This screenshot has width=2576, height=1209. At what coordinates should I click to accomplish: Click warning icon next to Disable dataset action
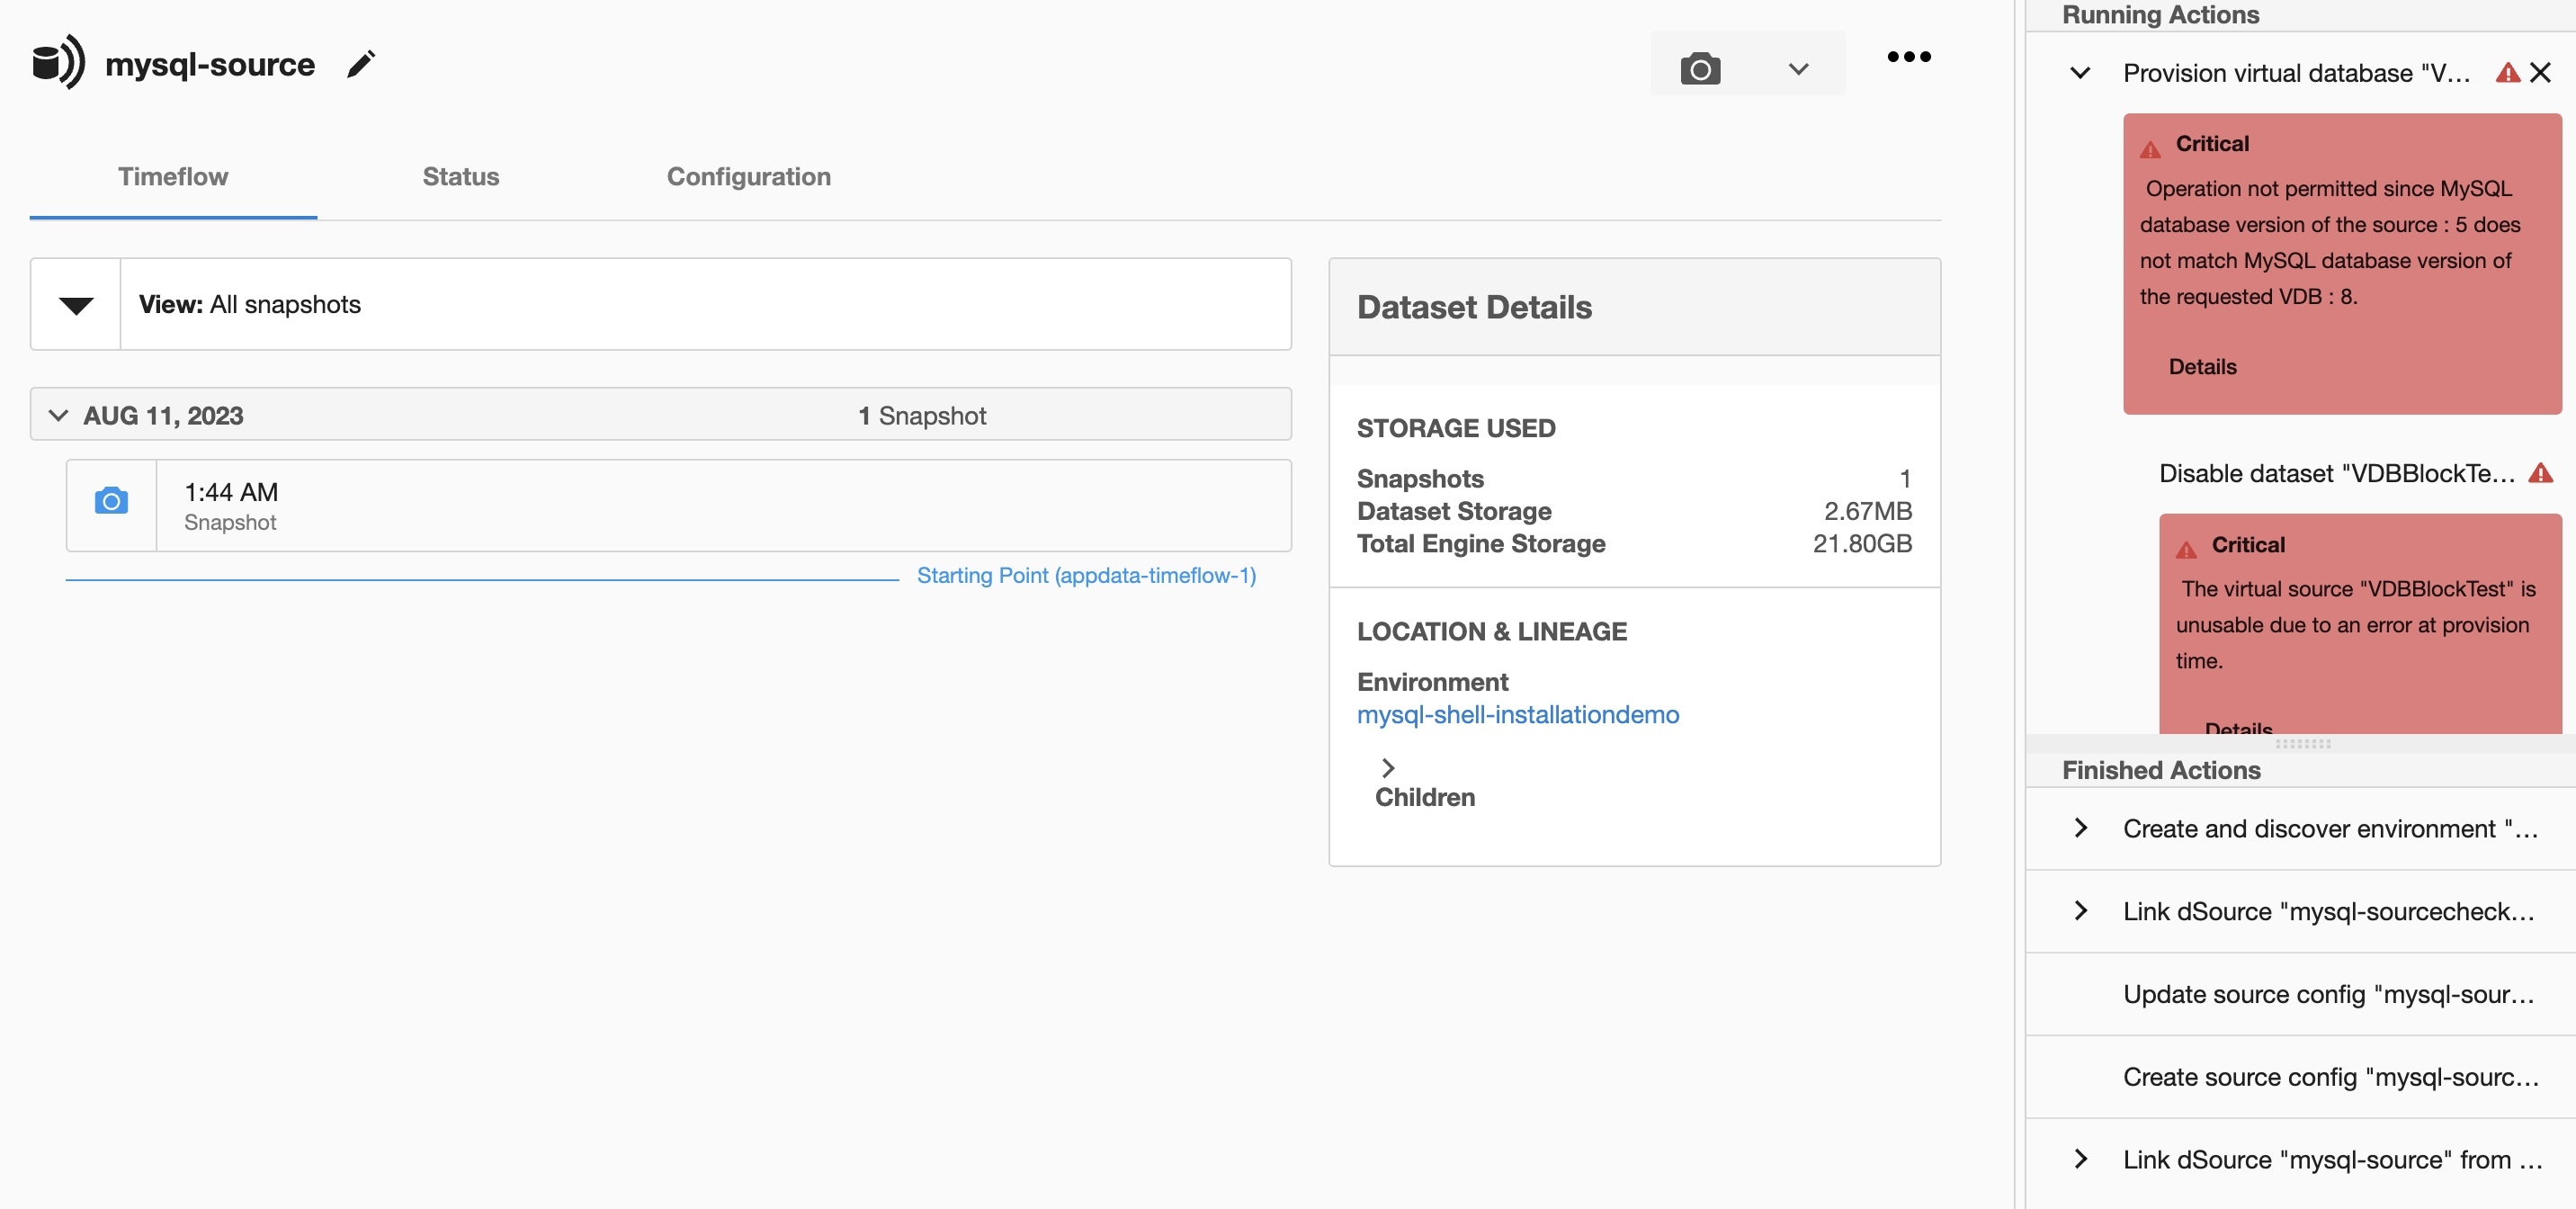2540,473
